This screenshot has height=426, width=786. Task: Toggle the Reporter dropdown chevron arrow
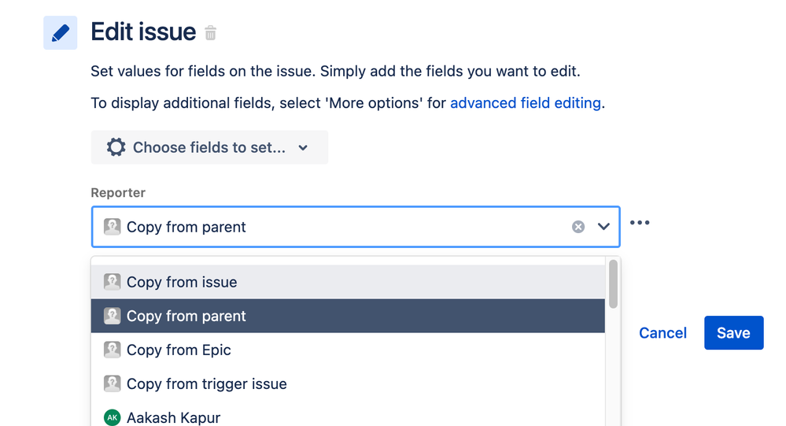[603, 227]
